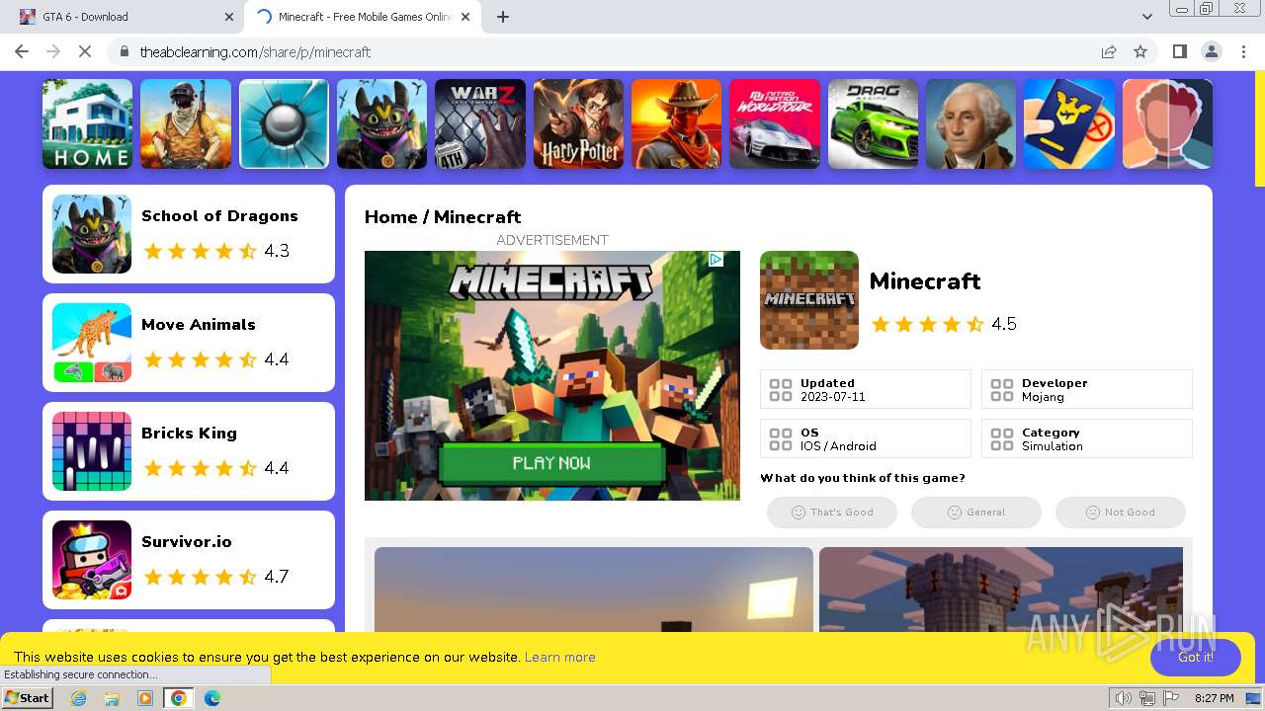Viewport: 1265px width, 711px height.
Task: Expand the tab search dropdown arrow
Action: click(1147, 17)
